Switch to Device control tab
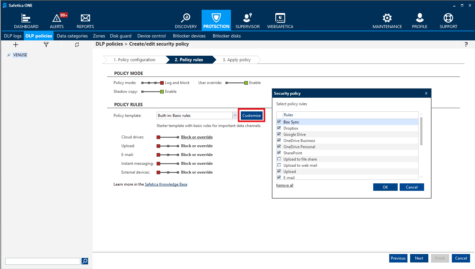Screen dimensions: 475x269 click(151, 36)
